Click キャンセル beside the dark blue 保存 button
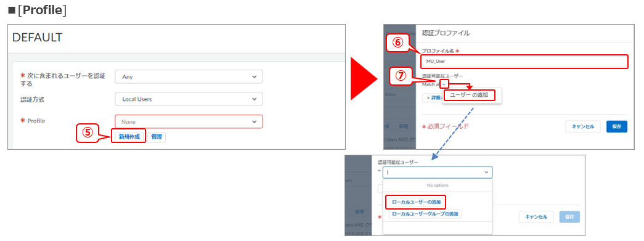Image resolution: width=644 pixels, height=241 pixels. pos(583,127)
